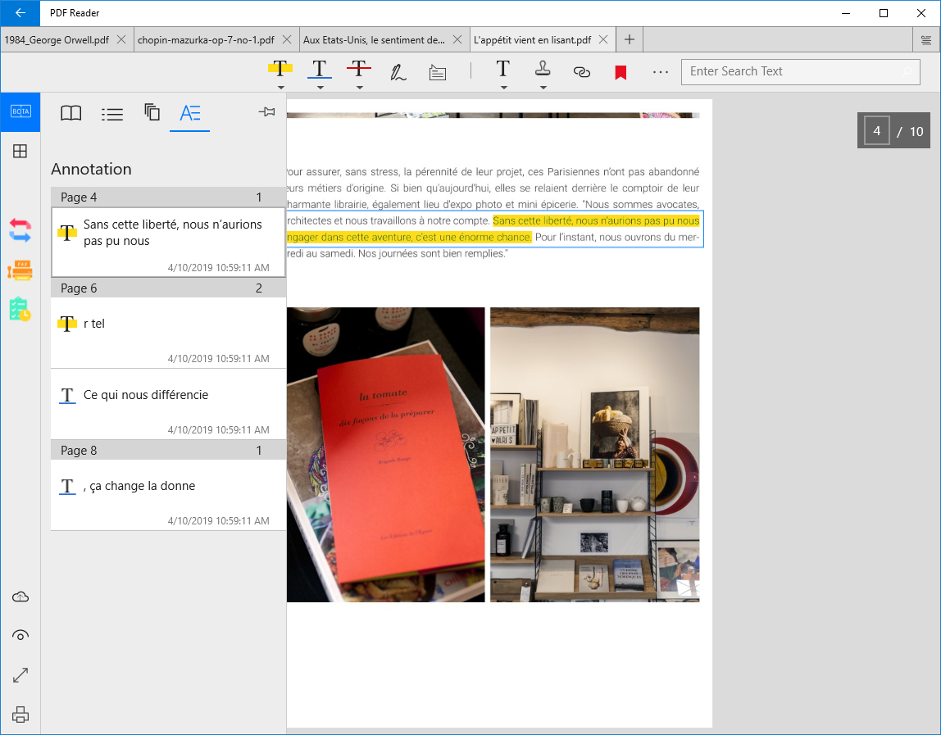Select the ', ça change la donne' annotation
The height and width of the screenshot is (735, 941).
[168, 496]
